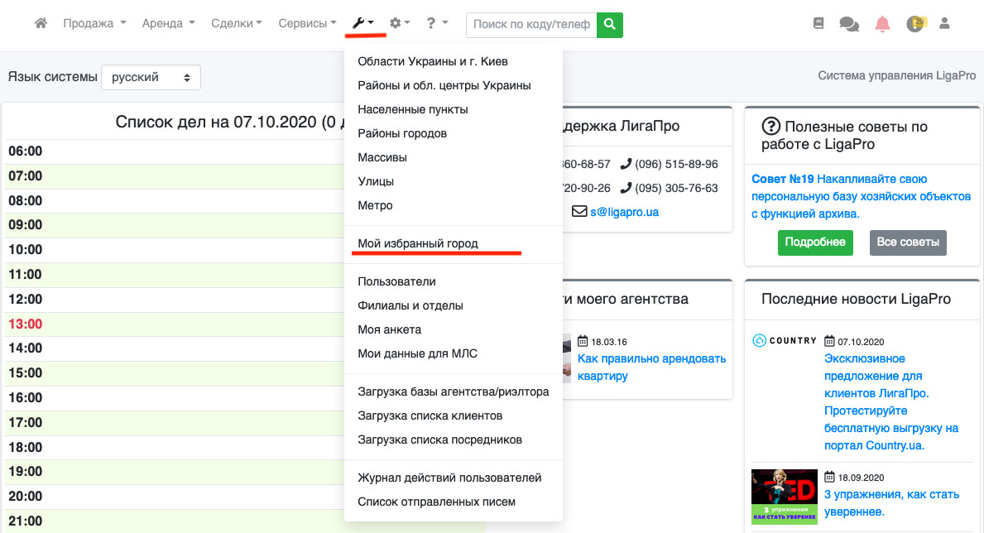This screenshot has width=984, height=533.
Task: Select Мой избранный город menu item
Action: pos(418,244)
